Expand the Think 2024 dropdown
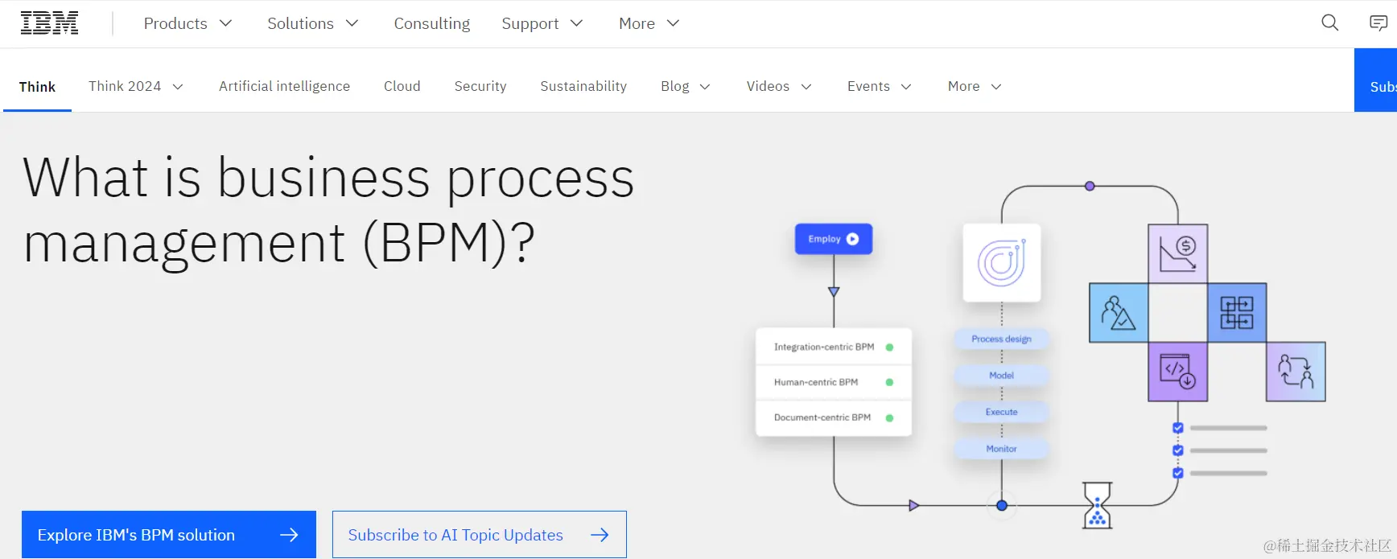Viewport: 1397px width, 559px height. (x=136, y=86)
